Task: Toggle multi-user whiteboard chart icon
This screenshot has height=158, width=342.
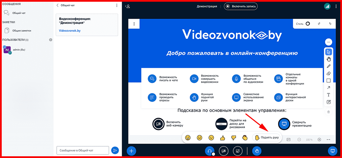Action: (289, 140)
